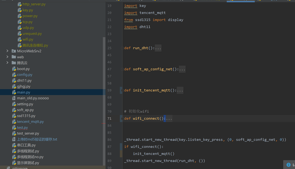Open 多线程测试no.py in the project tree
Viewport: 295px width, 169px height.
[x=30, y=157]
